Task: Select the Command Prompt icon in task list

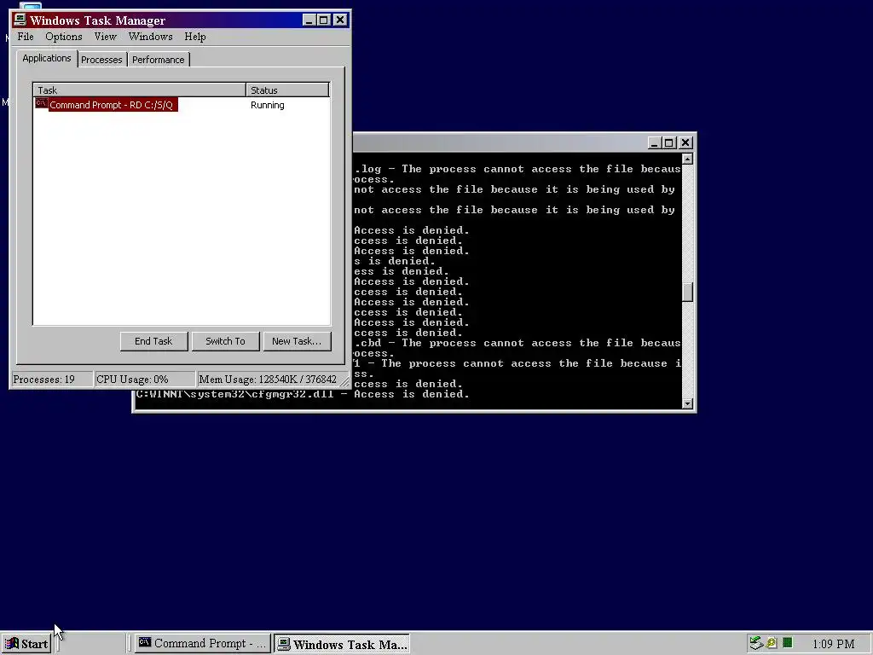Action: (x=41, y=103)
